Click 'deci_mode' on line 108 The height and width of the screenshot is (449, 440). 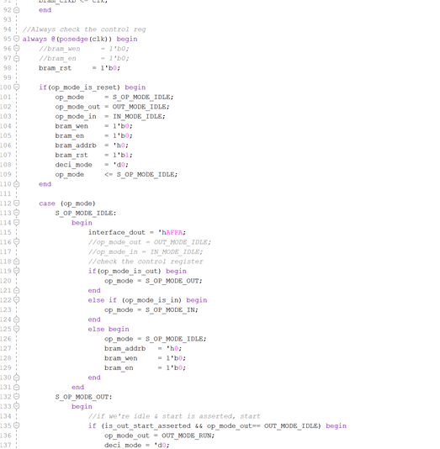click(x=74, y=165)
